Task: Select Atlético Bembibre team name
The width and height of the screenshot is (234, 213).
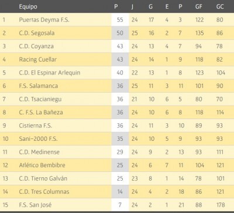Action: [42, 165]
